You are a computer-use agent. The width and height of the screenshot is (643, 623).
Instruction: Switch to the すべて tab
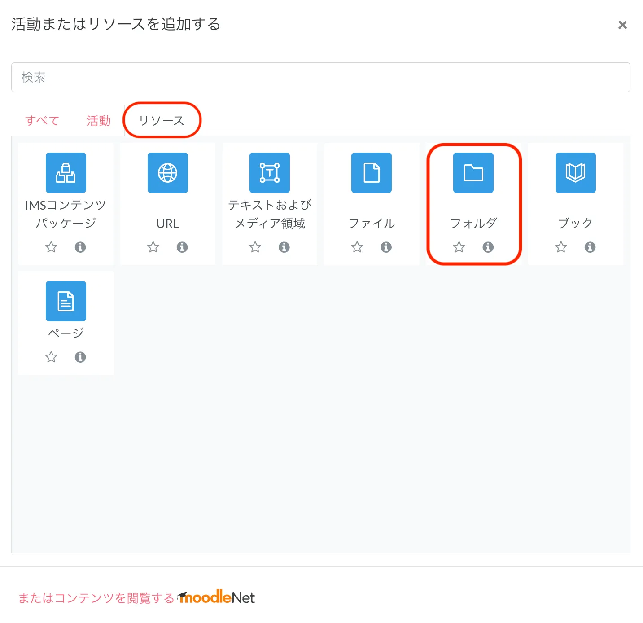coord(42,121)
